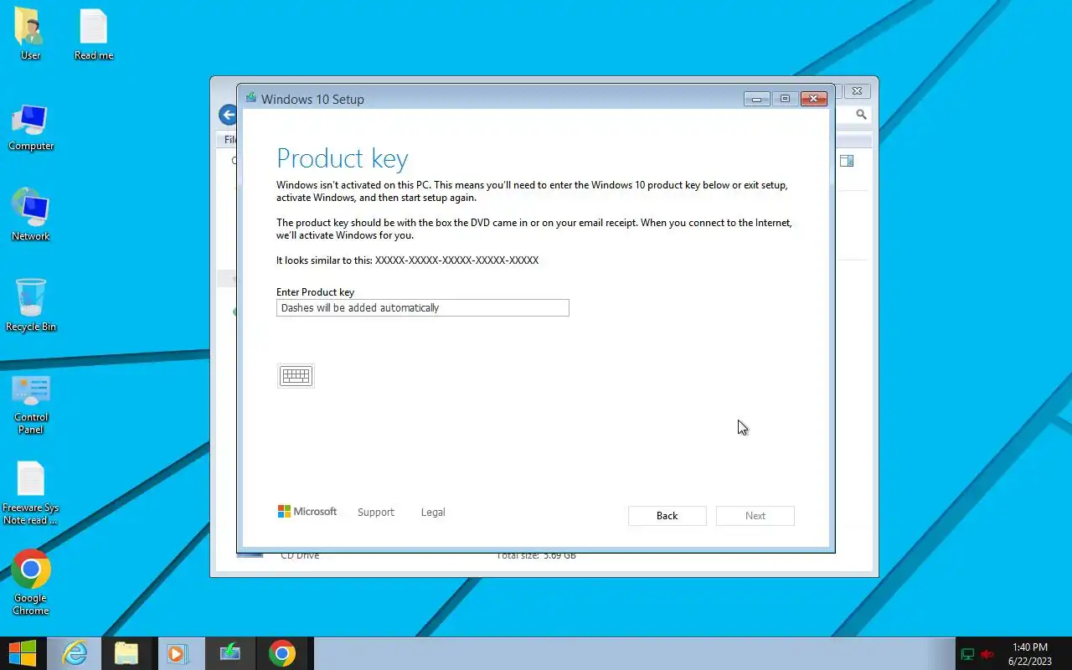Click the muted volume tray icon
This screenshot has width=1072, height=670.
[x=987, y=654]
